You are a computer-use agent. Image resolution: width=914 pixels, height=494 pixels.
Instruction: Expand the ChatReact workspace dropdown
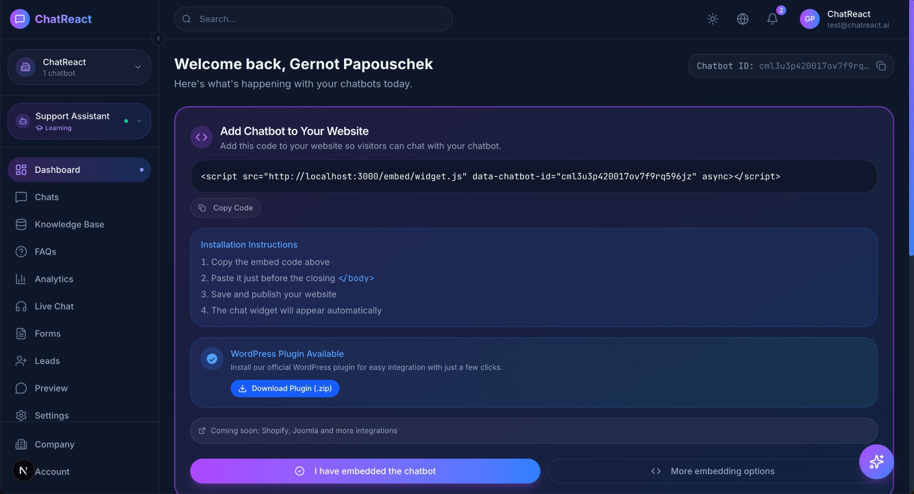point(138,67)
